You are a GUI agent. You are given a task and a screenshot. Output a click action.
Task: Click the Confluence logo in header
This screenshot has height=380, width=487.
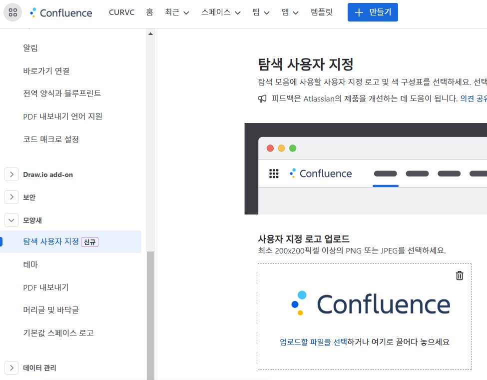[61, 12]
